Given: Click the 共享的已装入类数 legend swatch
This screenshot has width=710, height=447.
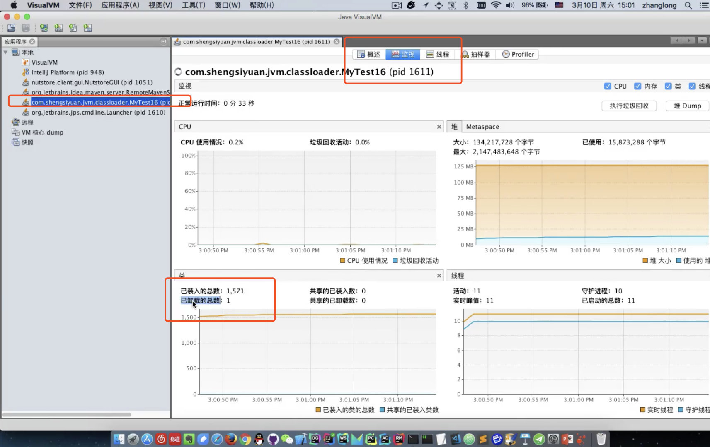Looking at the screenshot, I should point(382,410).
